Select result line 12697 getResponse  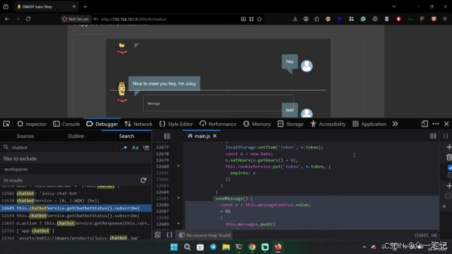[x=76, y=223]
